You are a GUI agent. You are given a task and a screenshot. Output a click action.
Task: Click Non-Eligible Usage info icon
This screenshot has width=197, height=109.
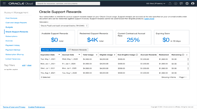[x=137, y=55]
